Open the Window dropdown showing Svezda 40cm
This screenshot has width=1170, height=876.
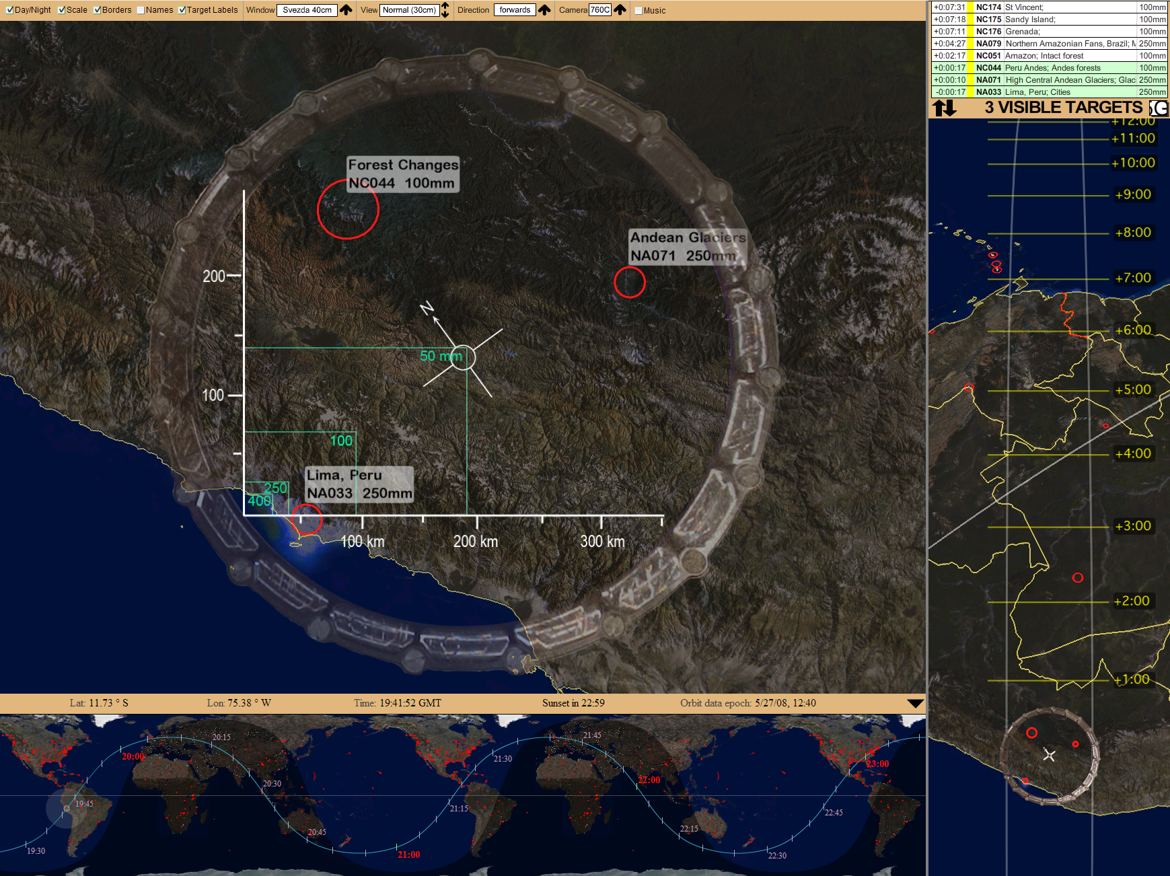(307, 10)
